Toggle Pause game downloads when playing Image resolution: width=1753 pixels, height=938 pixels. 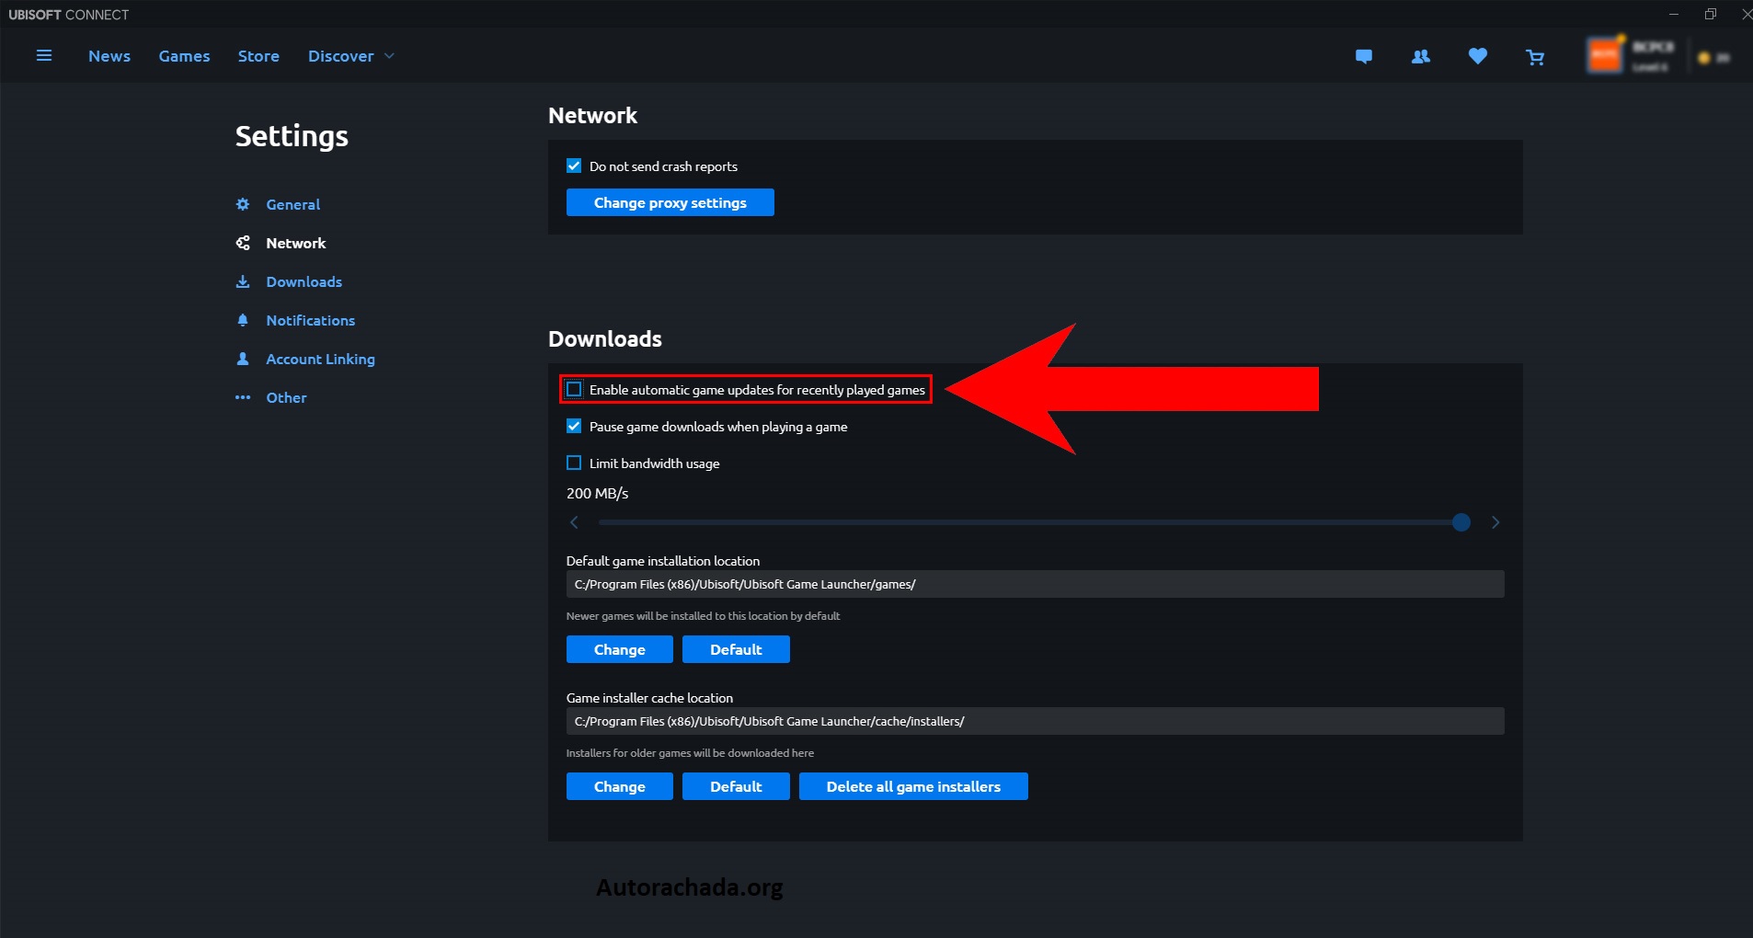pyautogui.click(x=574, y=426)
